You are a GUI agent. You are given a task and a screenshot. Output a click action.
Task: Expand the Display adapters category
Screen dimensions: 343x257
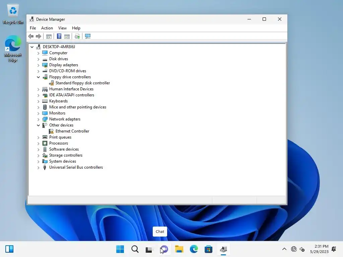(38, 65)
